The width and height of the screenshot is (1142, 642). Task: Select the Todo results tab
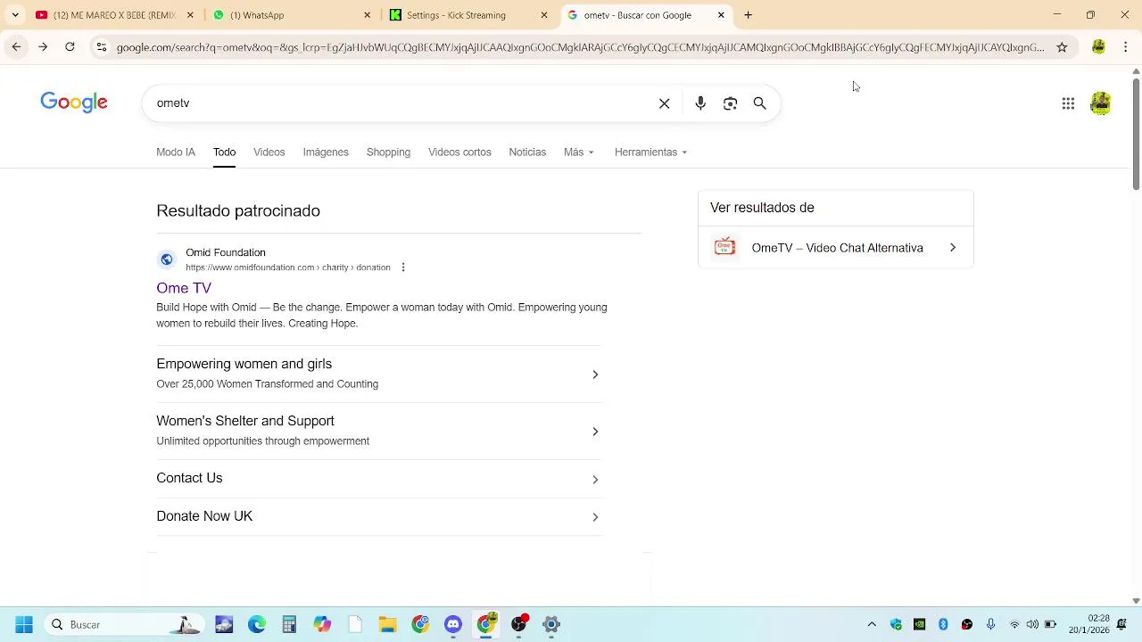coord(224,152)
